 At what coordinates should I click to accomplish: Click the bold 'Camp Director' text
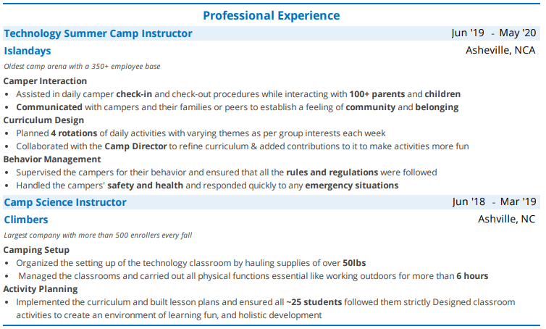[136, 146]
